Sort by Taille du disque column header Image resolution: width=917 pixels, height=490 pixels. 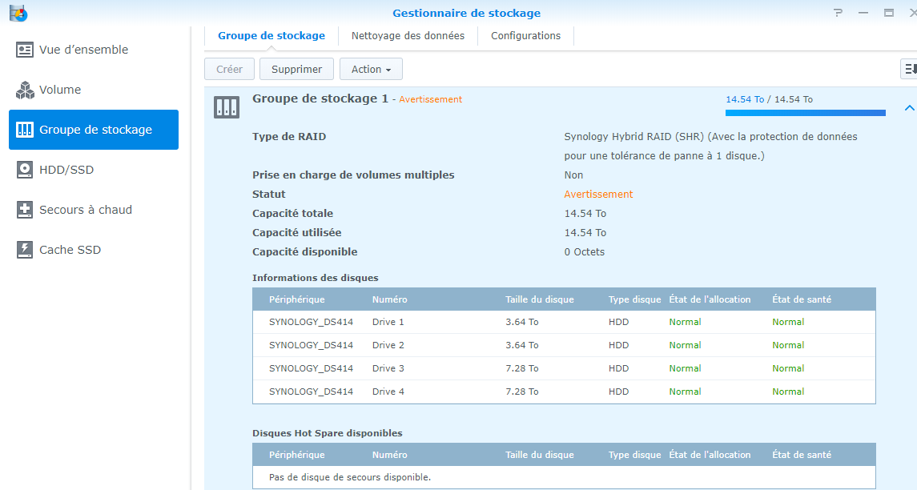539,299
